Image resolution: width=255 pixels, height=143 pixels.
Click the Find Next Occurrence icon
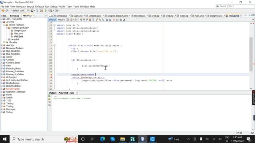pos(87,19)
